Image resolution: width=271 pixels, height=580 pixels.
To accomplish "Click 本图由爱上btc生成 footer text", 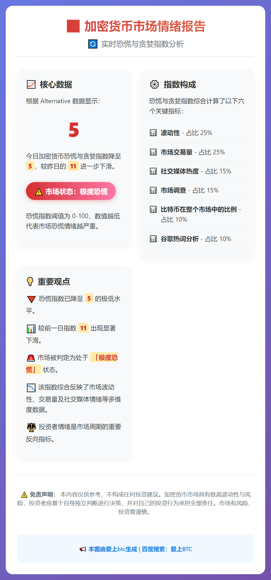I will (113, 549).
